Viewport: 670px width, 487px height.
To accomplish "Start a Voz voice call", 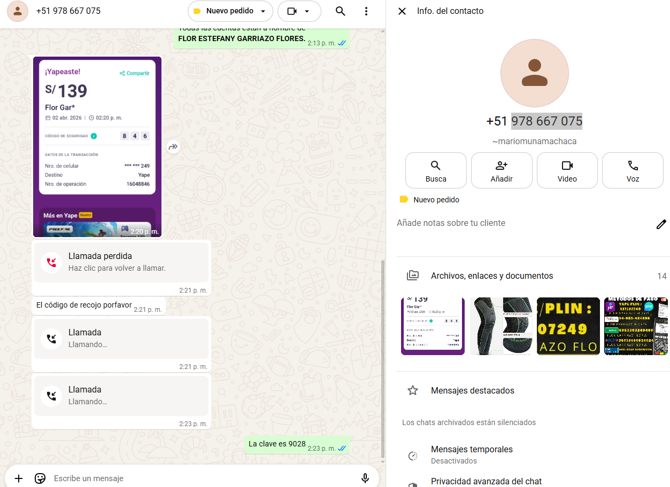I will click(x=633, y=170).
